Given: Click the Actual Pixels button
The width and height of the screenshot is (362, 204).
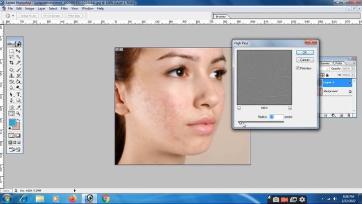Looking at the screenshot, I should (28, 16).
